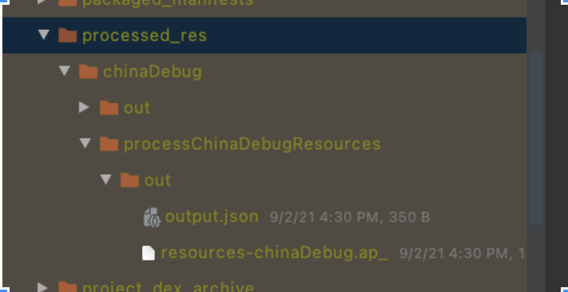Image resolution: width=568 pixels, height=292 pixels.
Task: Click the project tree vertical scrollbar
Action: tap(536, 138)
